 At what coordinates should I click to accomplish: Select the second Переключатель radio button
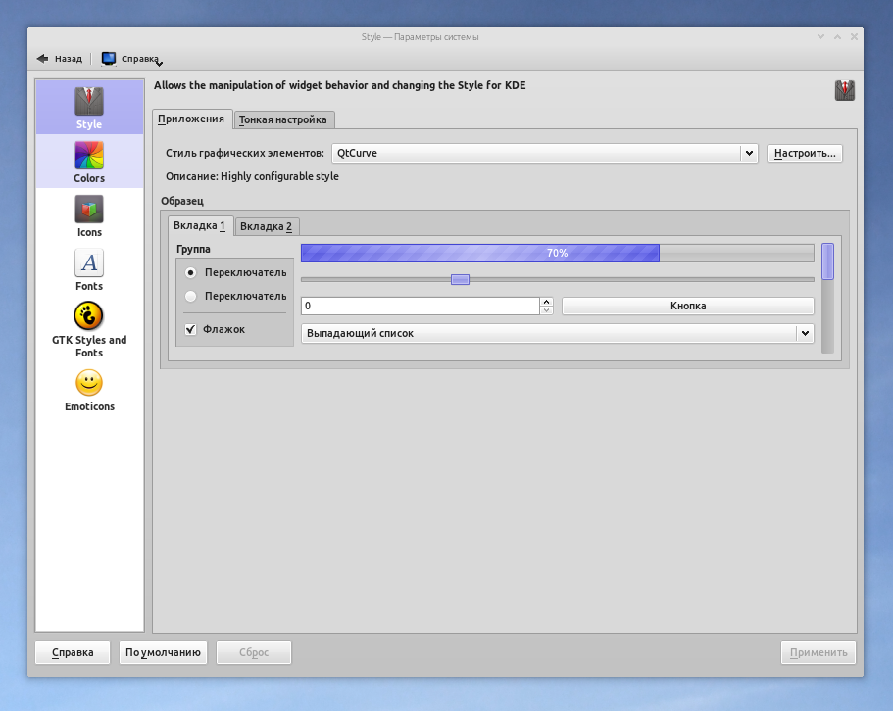pyautogui.click(x=191, y=297)
